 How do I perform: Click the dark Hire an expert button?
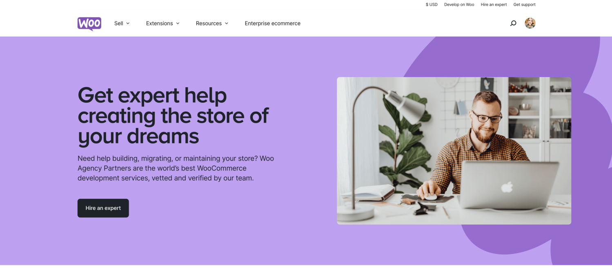pyautogui.click(x=103, y=208)
